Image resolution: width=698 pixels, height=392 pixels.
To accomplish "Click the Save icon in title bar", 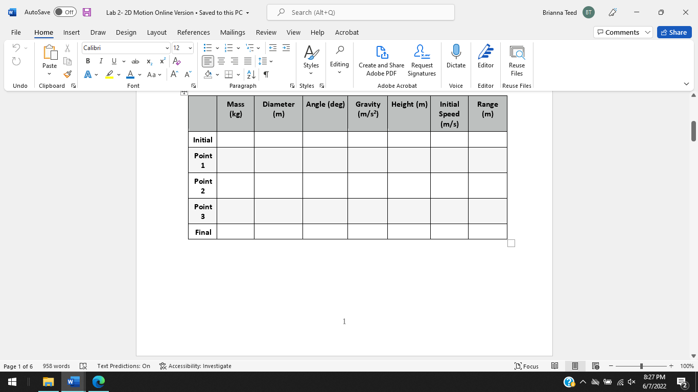I will [x=87, y=12].
